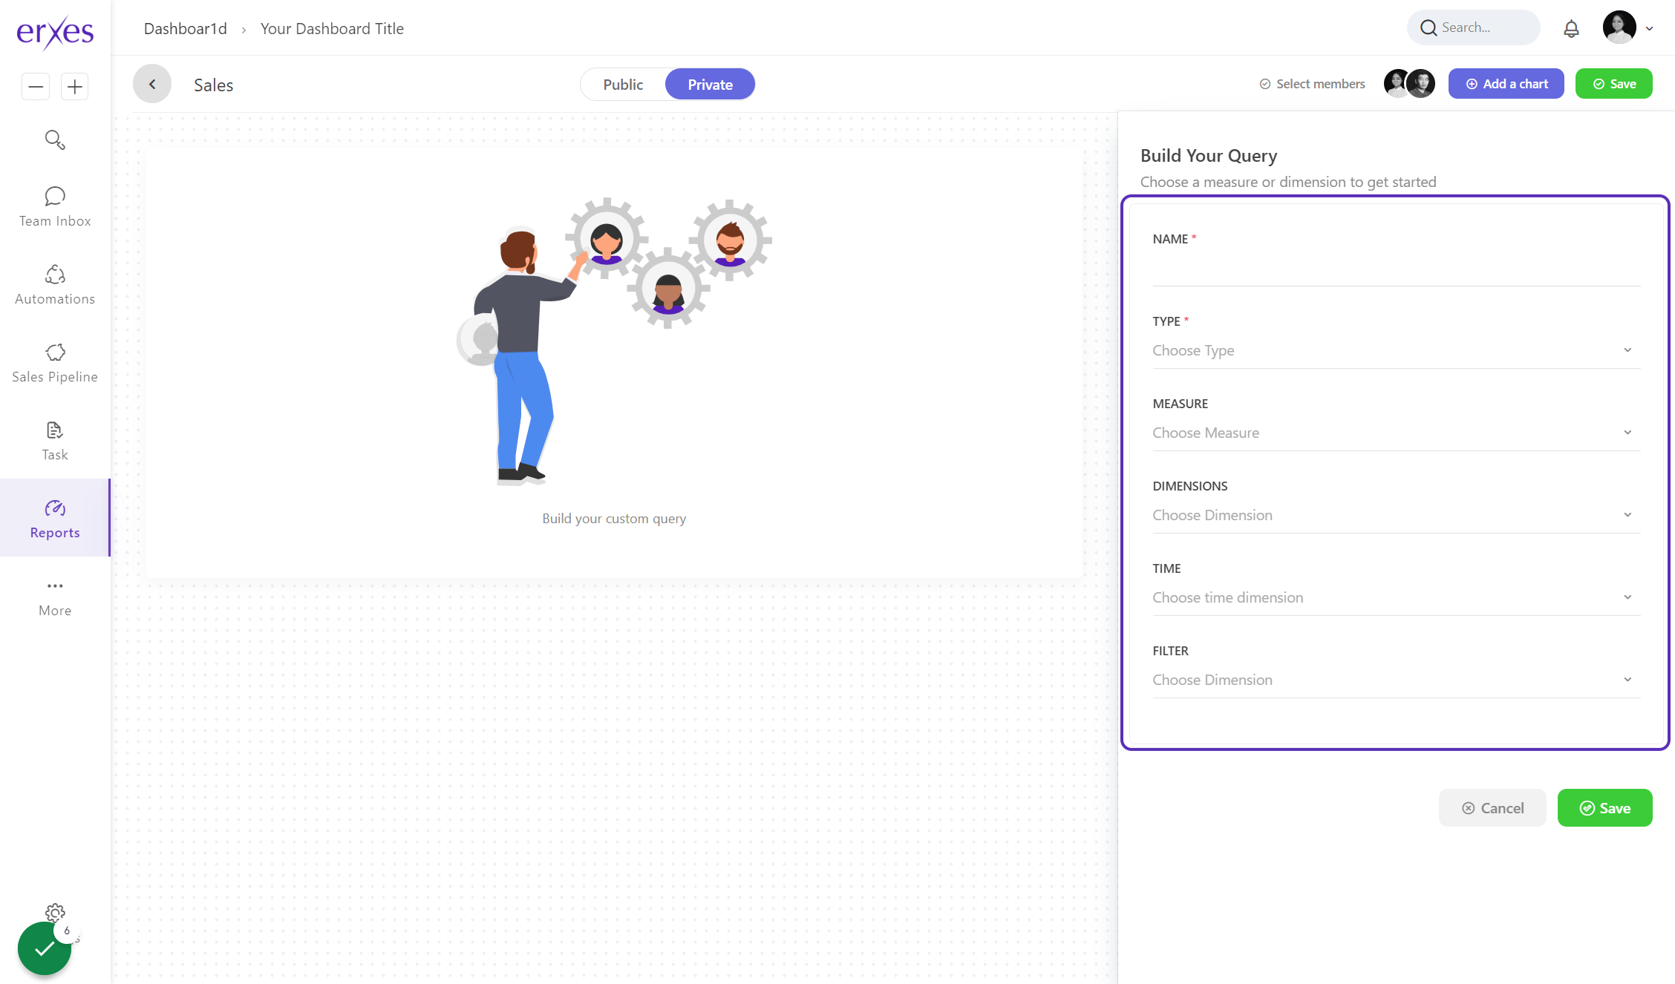Expand the Dimensions dropdown
The width and height of the screenshot is (1675, 984).
click(1396, 515)
